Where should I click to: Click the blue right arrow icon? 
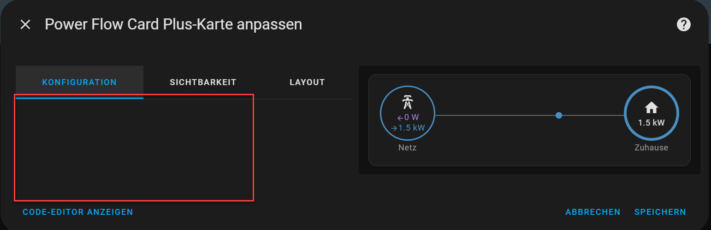[394, 128]
